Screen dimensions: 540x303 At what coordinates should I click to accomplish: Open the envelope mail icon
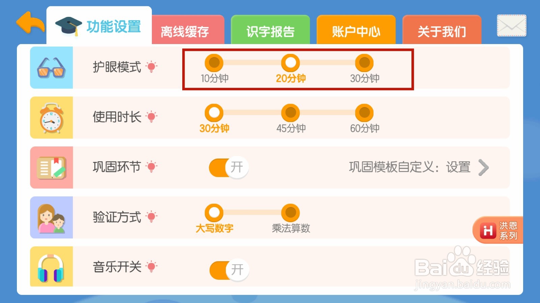click(x=511, y=26)
